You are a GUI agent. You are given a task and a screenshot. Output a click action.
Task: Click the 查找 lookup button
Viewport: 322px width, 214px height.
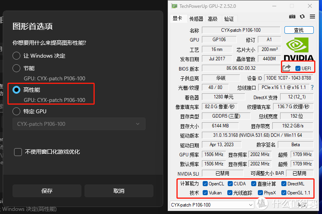tap(299, 30)
